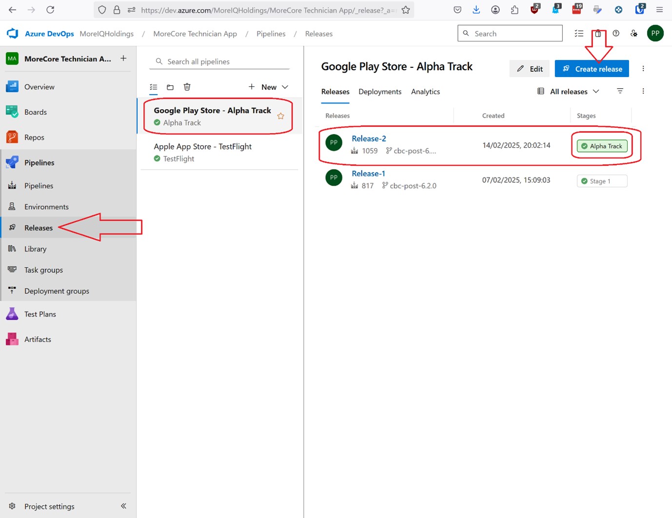Unfavorite the Google Play Store - Alpha Track pipeline
The image size is (672, 518).
[x=281, y=116]
